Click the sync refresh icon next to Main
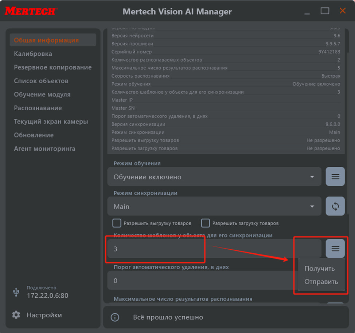Image resolution: width=355 pixels, height=333 pixels. (335, 206)
